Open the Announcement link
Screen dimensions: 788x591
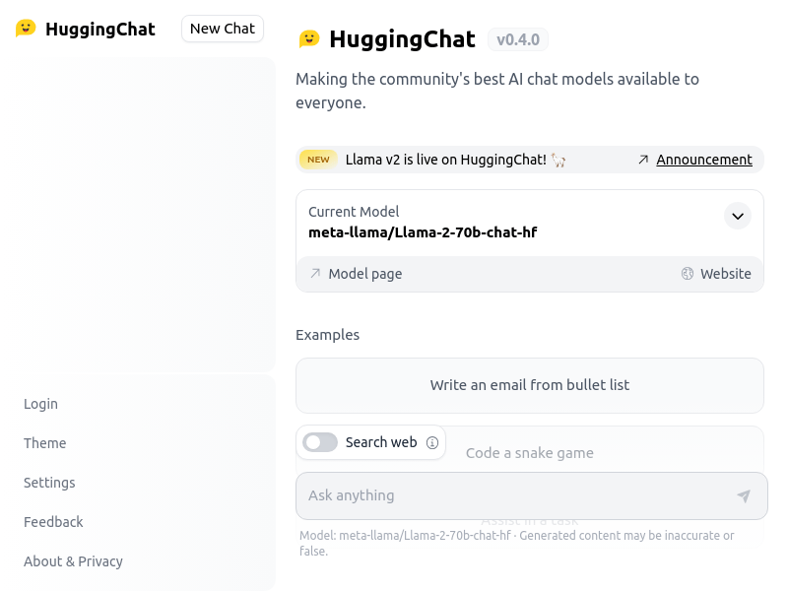point(704,159)
